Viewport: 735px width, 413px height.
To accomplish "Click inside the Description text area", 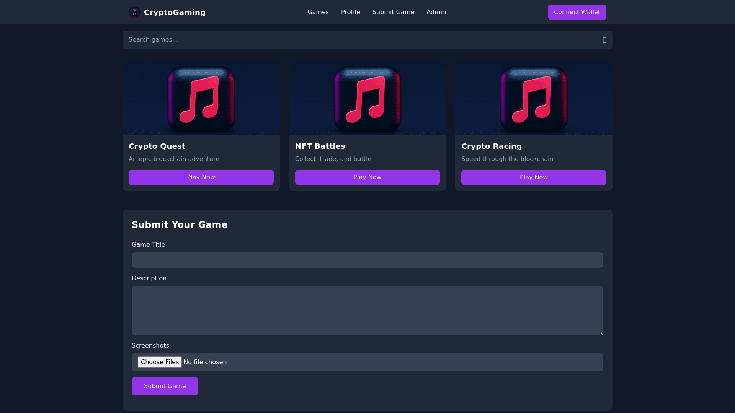I will [367, 311].
